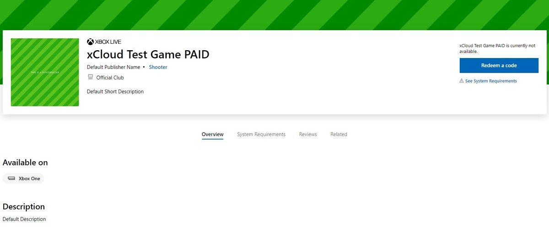Click the Xbox One platform badge
549x227 pixels.
(x=23, y=179)
